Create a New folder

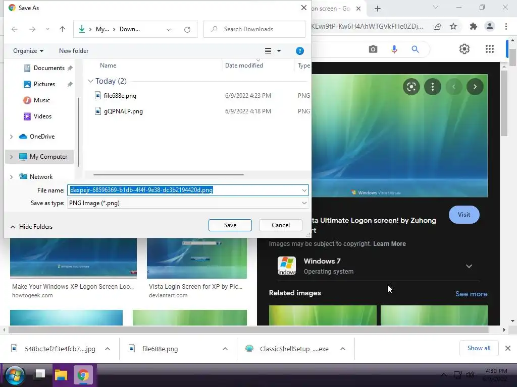click(x=74, y=51)
